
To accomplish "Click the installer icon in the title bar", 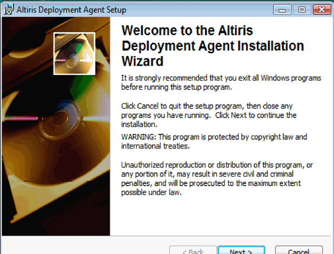I will point(9,9).
